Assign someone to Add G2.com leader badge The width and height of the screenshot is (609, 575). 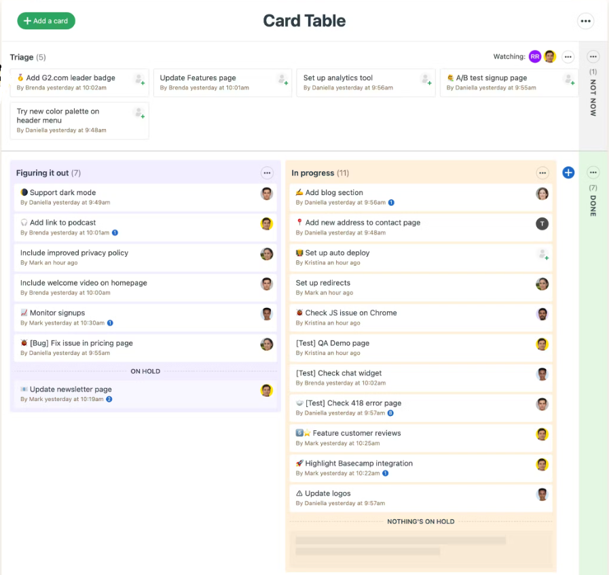pos(139,80)
